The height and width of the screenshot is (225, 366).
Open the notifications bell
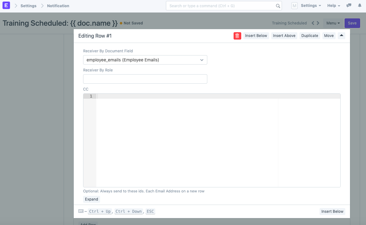pyautogui.click(x=359, y=5)
